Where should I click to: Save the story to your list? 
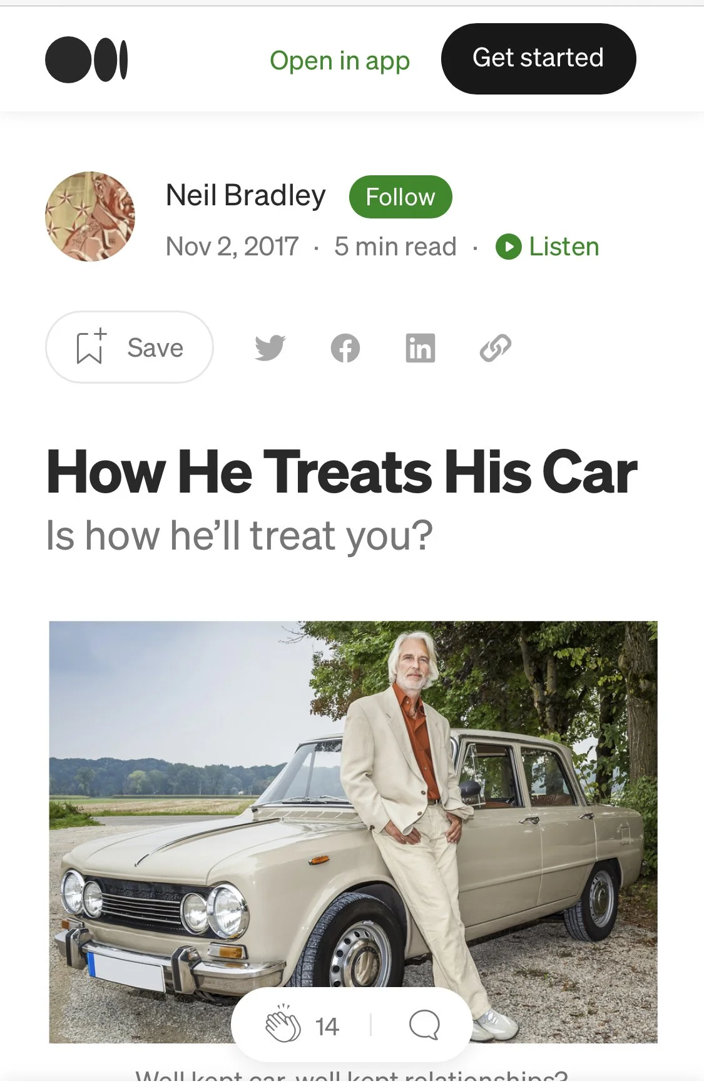pyautogui.click(x=130, y=347)
